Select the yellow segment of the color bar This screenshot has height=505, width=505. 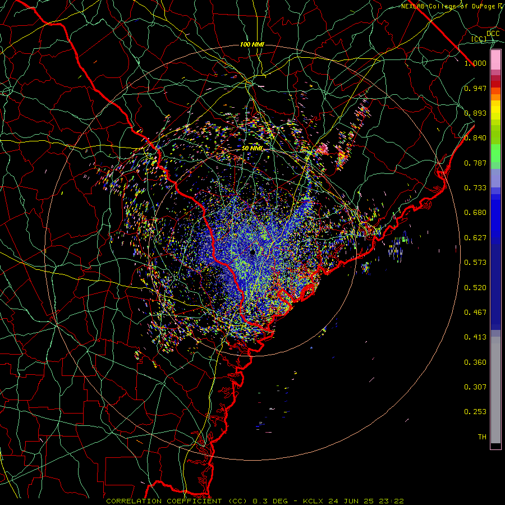pos(495,110)
